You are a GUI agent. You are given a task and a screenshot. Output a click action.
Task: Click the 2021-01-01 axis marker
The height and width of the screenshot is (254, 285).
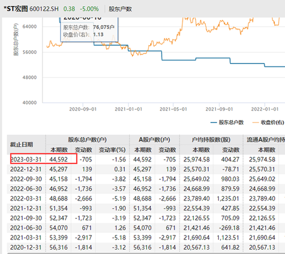pyautogui.click(x=129, y=109)
